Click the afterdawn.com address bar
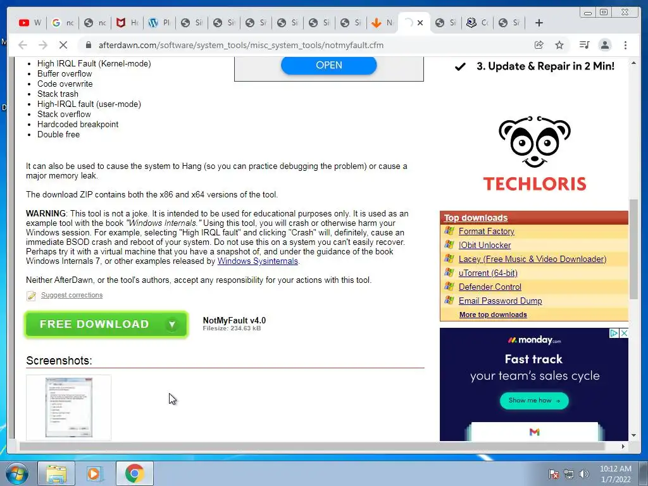This screenshot has height=486, width=648. pyautogui.click(x=241, y=45)
